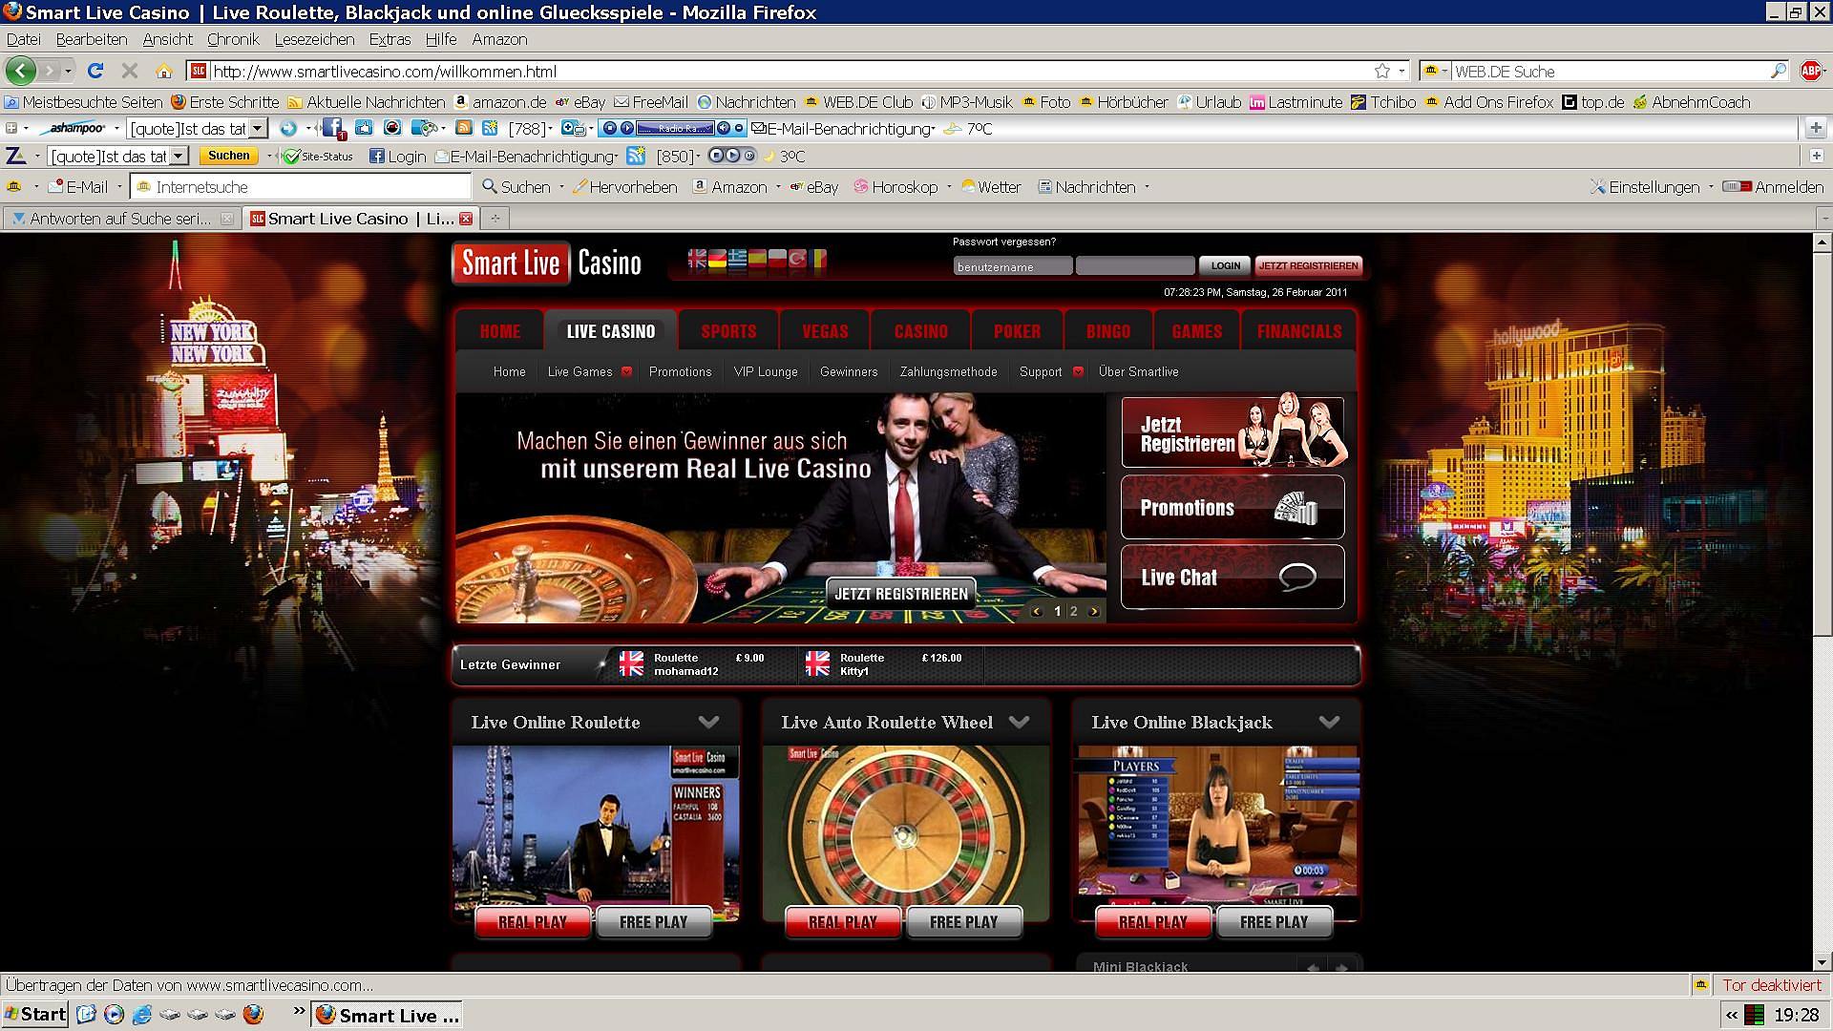Click the Live Chat speech bubble icon

[1296, 576]
